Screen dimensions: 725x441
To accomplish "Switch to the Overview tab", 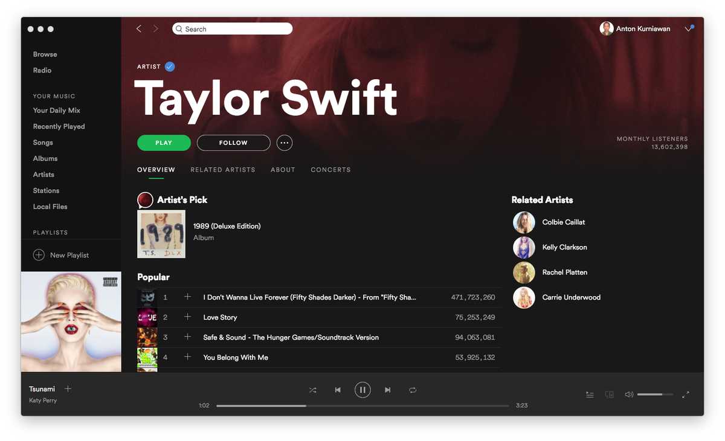I will pos(156,170).
